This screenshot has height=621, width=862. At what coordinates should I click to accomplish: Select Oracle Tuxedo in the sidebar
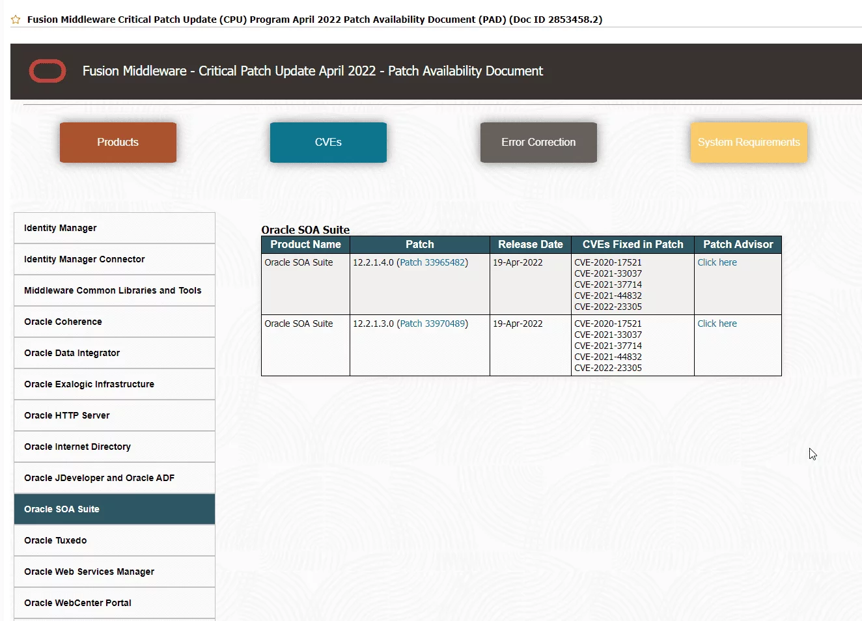(115, 540)
